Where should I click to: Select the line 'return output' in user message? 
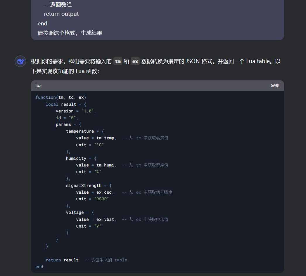[x=61, y=14]
